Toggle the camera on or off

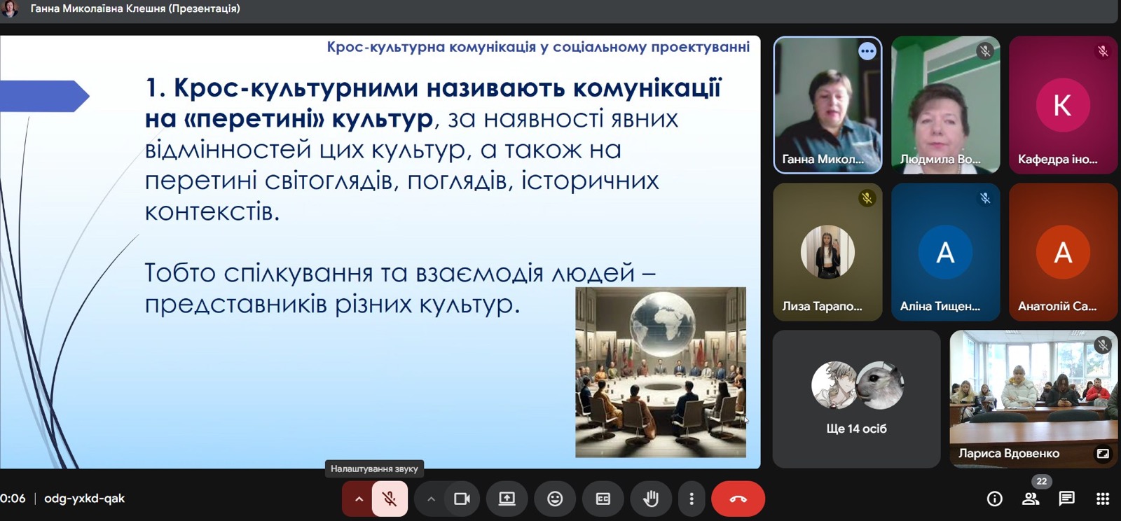coord(462,499)
